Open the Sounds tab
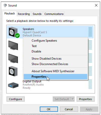The image size is (101, 115). click(x=37, y=14)
